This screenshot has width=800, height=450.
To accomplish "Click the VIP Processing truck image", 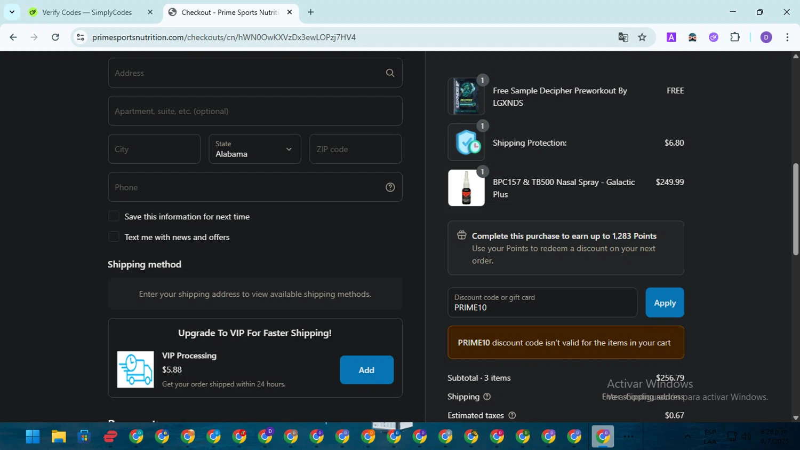I will (135, 369).
